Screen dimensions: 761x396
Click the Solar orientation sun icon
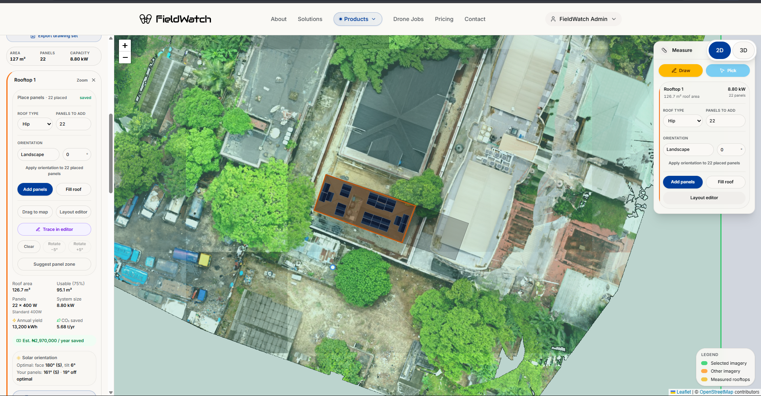(x=19, y=358)
